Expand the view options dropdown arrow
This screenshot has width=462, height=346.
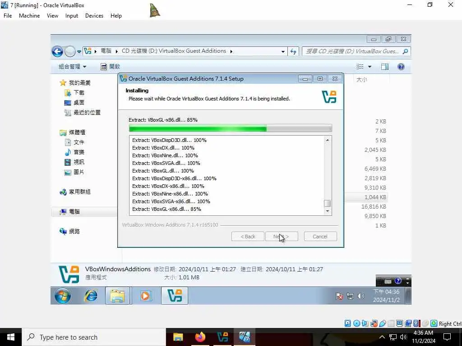pyautogui.click(x=370, y=67)
